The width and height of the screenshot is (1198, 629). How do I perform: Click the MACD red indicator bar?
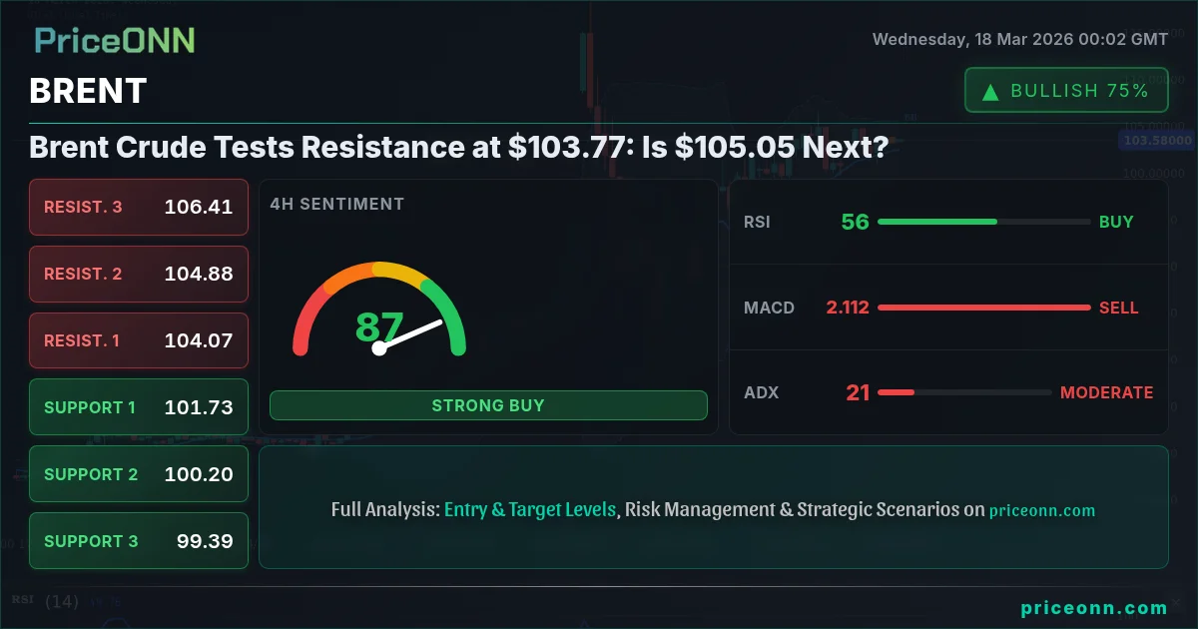point(983,308)
